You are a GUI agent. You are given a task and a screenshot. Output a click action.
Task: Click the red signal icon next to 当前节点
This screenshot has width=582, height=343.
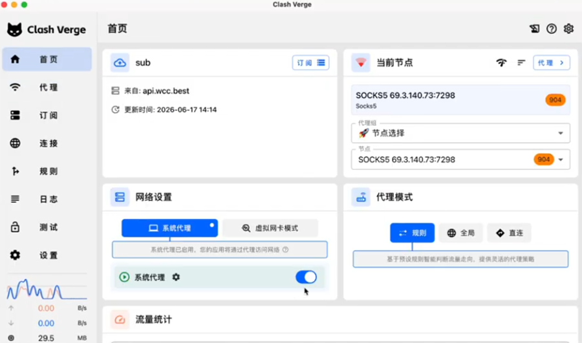click(x=361, y=63)
